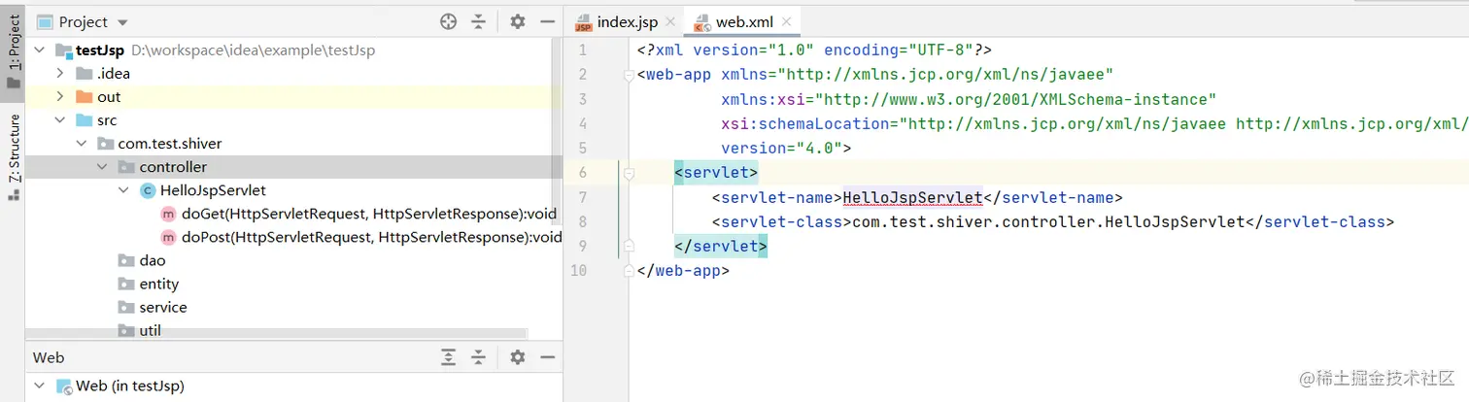Select the util package

pyautogui.click(x=150, y=330)
